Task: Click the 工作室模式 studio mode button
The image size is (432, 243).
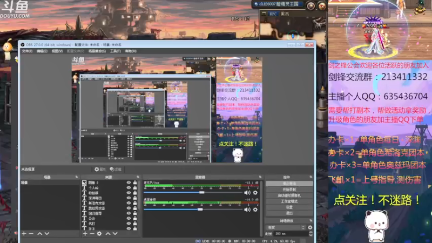Action: click(x=289, y=201)
